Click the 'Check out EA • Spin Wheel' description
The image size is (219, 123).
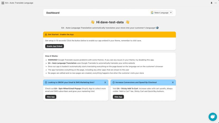pos(75,90)
